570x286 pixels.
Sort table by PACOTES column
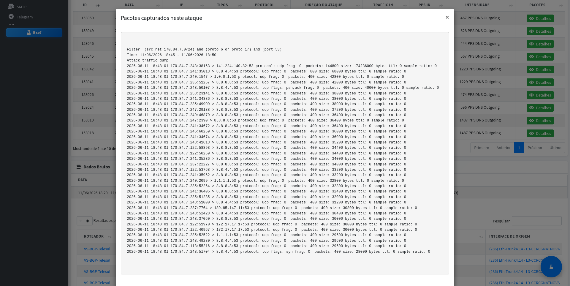tap(540, 5)
